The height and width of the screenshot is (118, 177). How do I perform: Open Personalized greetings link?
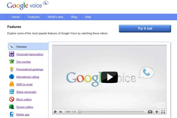click(x=30, y=69)
